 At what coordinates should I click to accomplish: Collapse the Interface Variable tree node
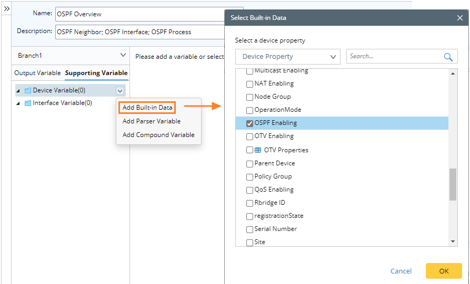click(19, 103)
